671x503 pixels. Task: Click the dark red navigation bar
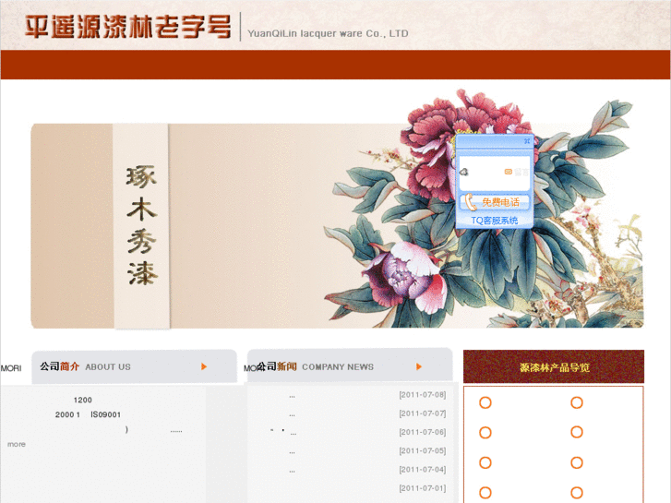[x=336, y=65]
